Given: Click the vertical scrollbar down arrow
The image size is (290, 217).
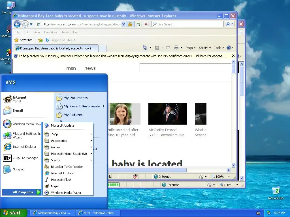Looking at the screenshot, I should tap(233, 165).
